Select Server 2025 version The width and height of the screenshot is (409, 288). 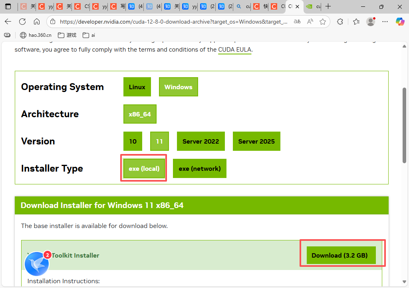(256, 141)
